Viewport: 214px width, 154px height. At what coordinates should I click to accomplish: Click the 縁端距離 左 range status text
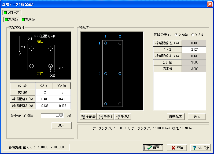coord(36,147)
